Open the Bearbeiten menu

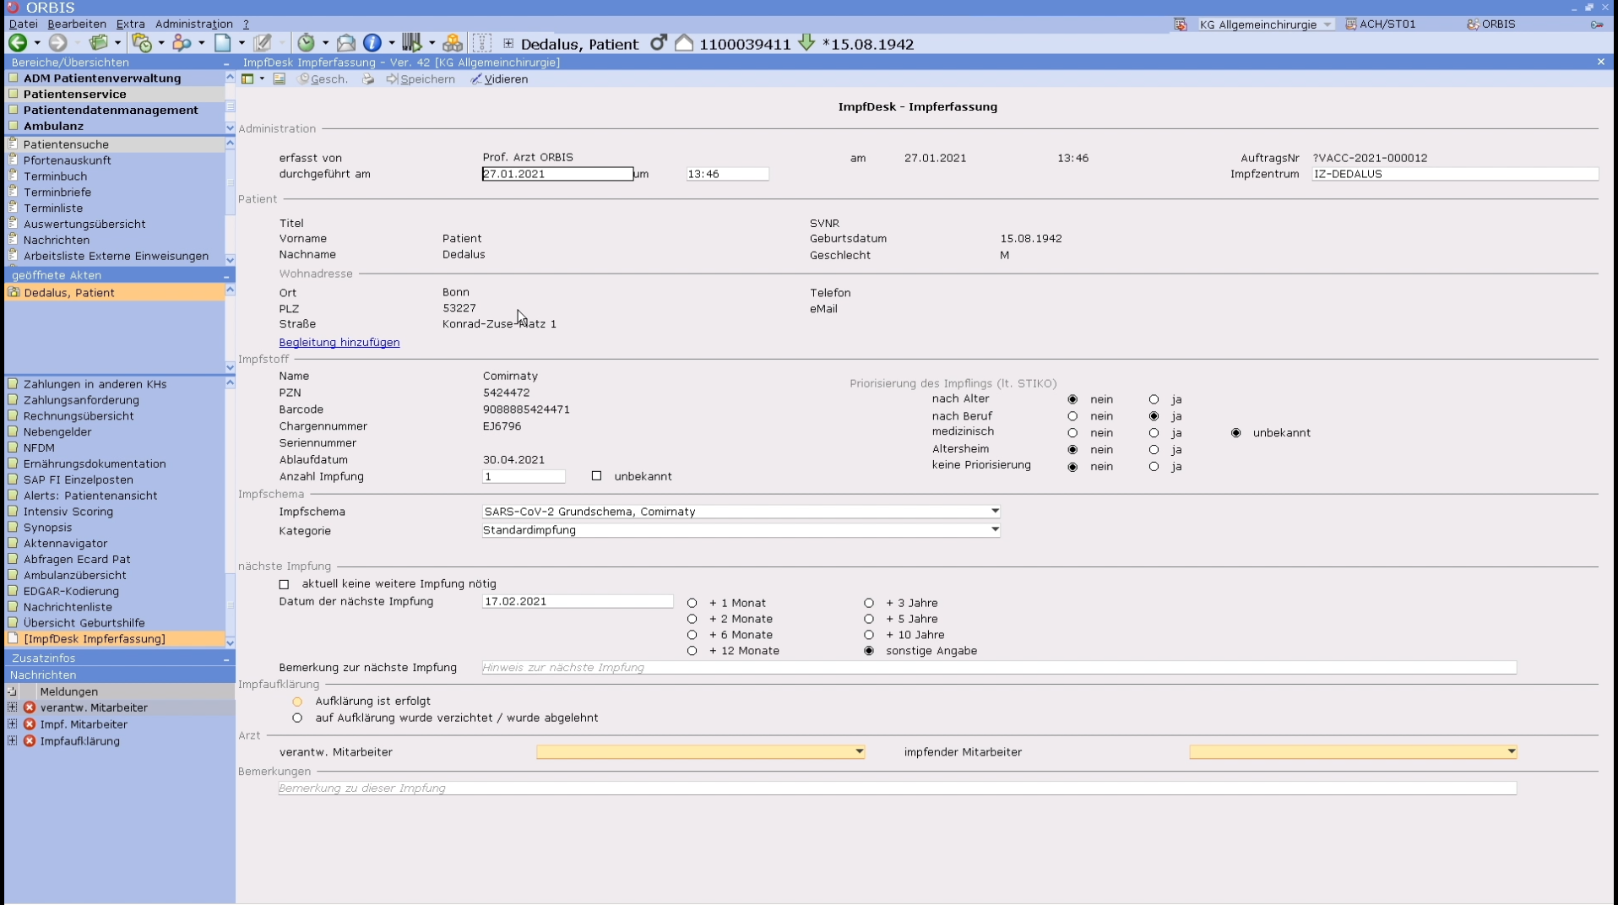[77, 24]
